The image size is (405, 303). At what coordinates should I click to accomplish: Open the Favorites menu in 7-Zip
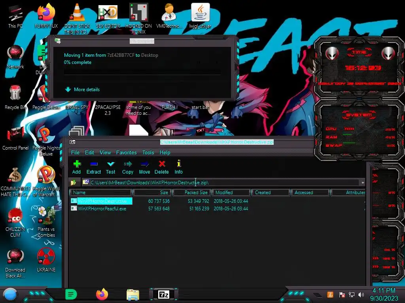[126, 153]
